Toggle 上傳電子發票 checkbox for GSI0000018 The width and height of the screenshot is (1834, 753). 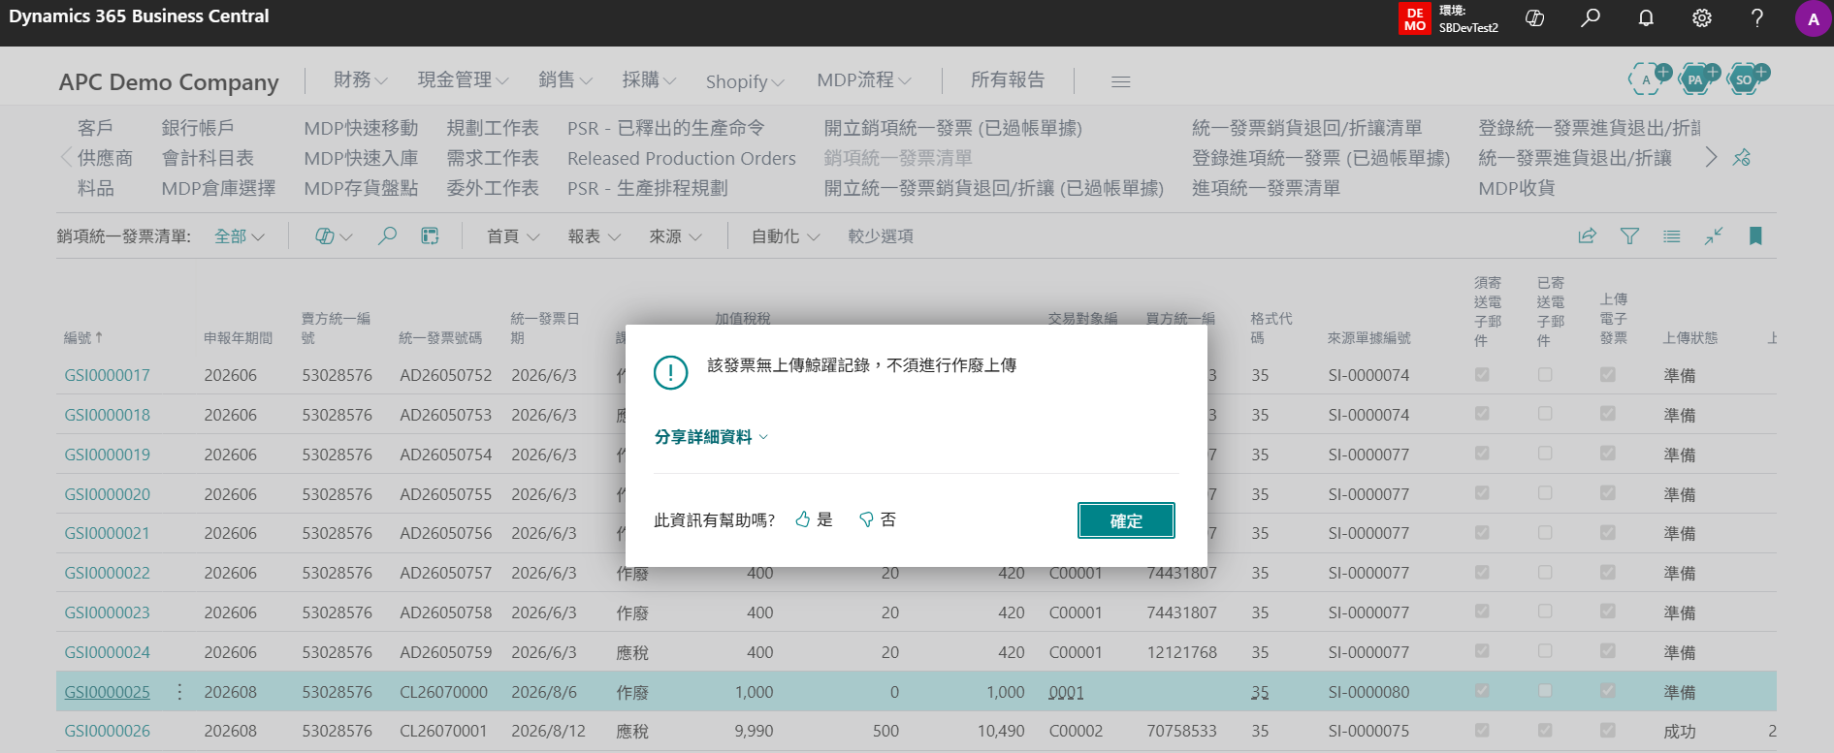point(1608,414)
